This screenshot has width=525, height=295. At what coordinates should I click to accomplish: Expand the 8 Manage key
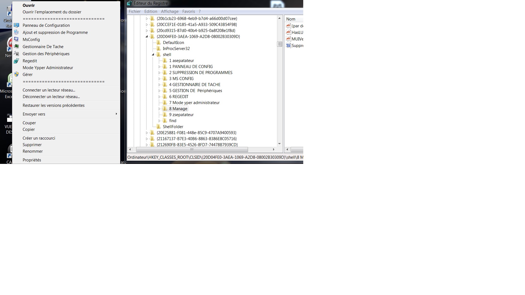point(159,109)
